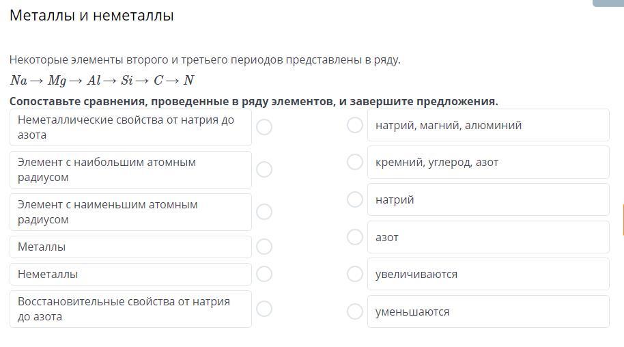The height and width of the screenshot is (347, 624).
Task: Click the 'кремний, углерод, азот' answer box
Action: [x=487, y=162]
